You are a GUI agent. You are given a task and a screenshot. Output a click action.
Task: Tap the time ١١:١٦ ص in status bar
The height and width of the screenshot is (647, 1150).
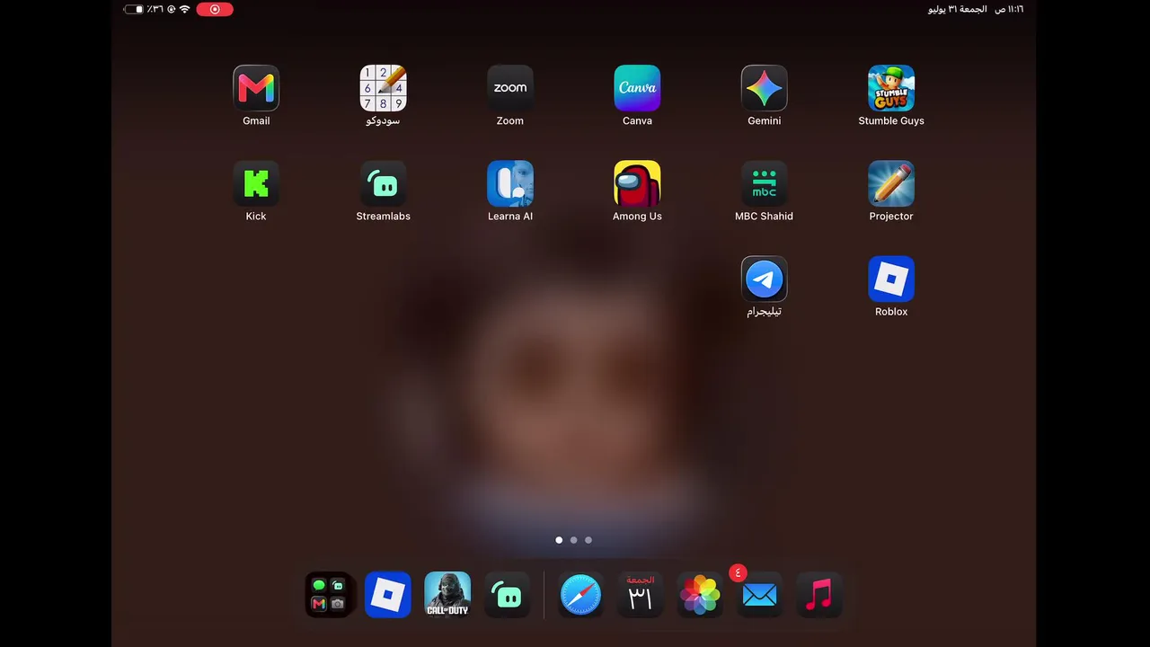click(1009, 9)
